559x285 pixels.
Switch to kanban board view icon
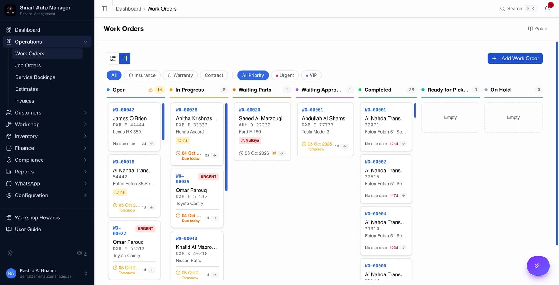(125, 58)
